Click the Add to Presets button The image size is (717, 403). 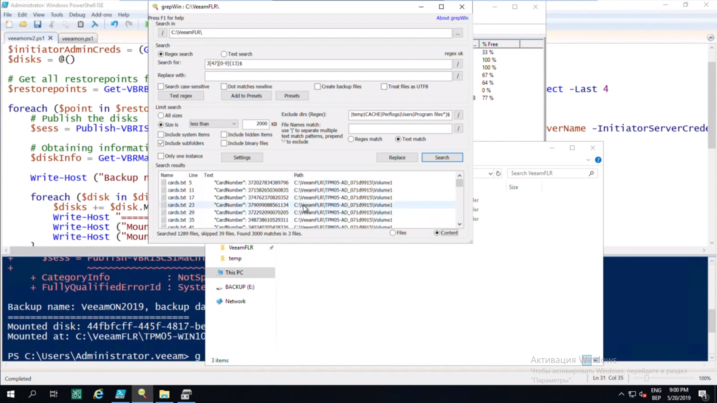pos(246,96)
